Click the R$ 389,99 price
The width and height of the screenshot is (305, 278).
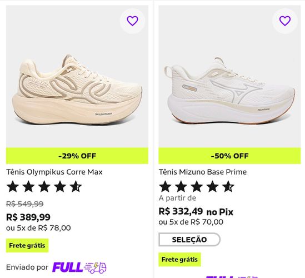pyautogui.click(x=28, y=217)
